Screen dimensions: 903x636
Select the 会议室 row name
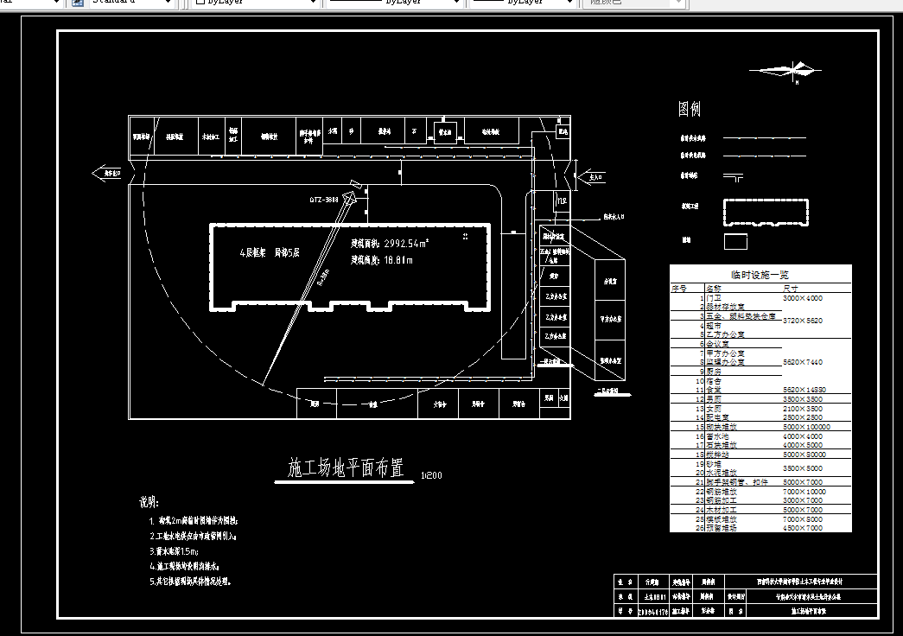717,344
